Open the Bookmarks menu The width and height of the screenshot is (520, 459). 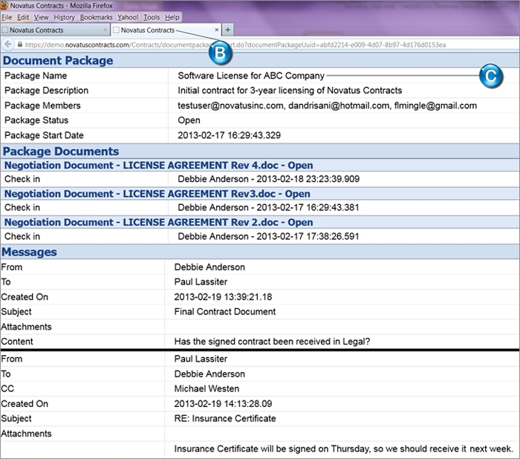coord(96,17)
